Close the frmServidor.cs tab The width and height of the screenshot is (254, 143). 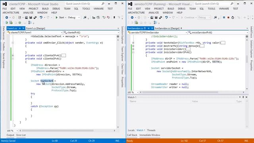152,28
